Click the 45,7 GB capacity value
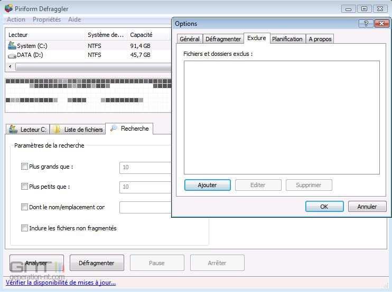This screenshot has height=292, width=392. point(140,55)
